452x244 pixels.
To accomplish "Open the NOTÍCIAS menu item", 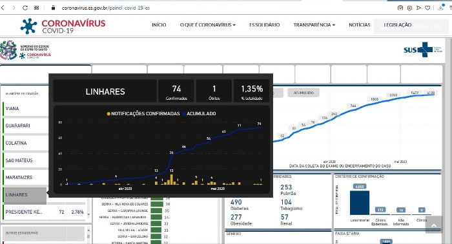I will click(360, 25).
